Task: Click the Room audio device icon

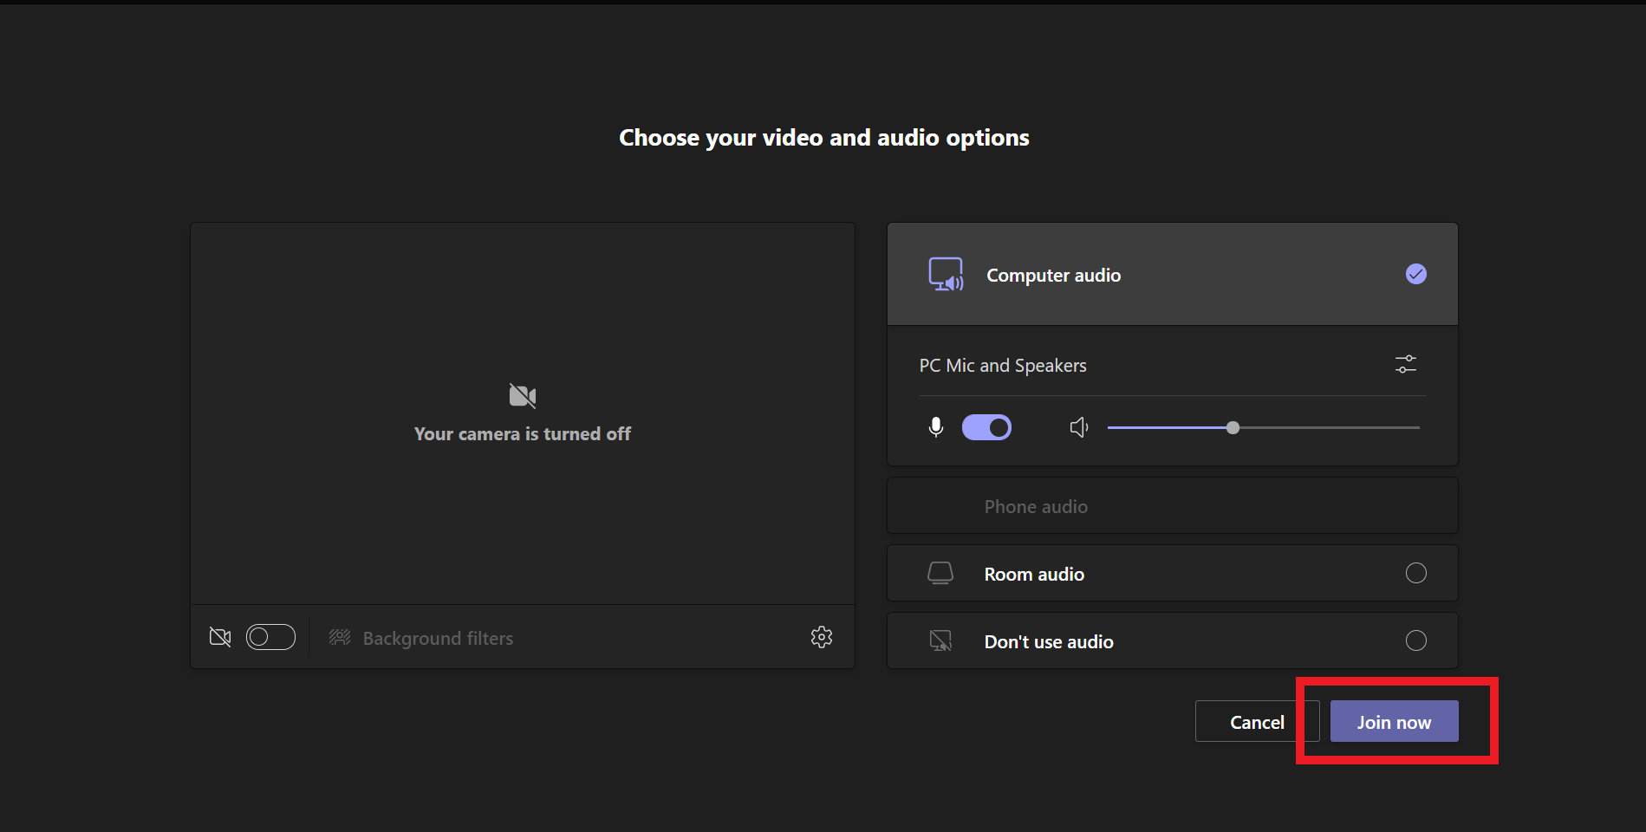Action: 940,573
